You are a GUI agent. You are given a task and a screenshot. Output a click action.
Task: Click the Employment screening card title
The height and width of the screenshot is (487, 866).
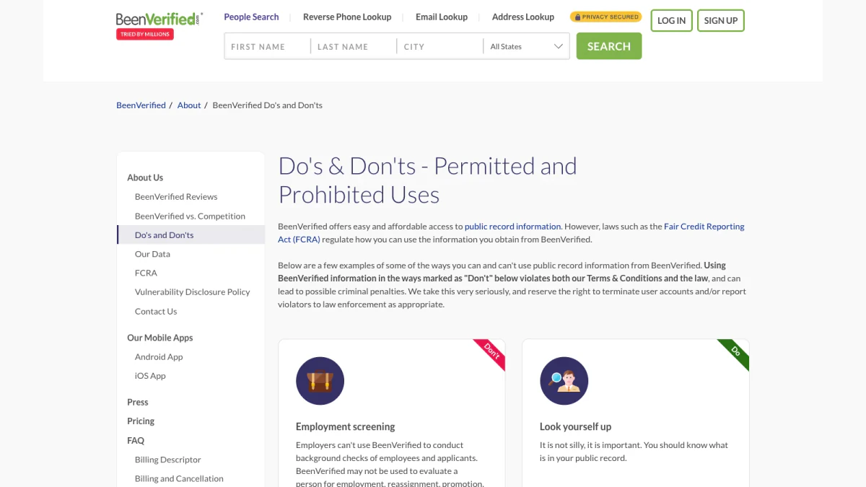[x=346, y=426]
